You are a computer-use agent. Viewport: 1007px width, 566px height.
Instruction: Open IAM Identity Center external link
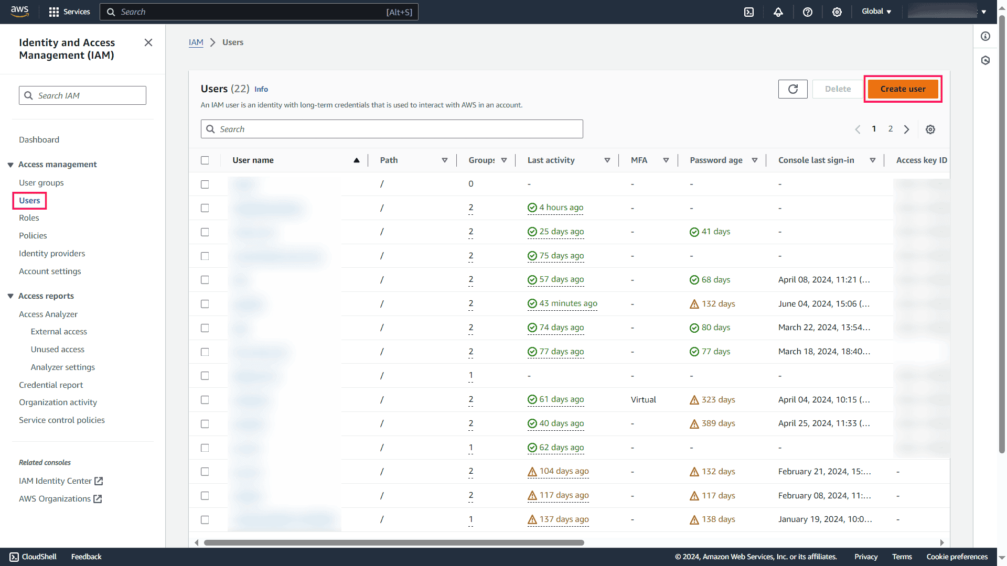56,481
